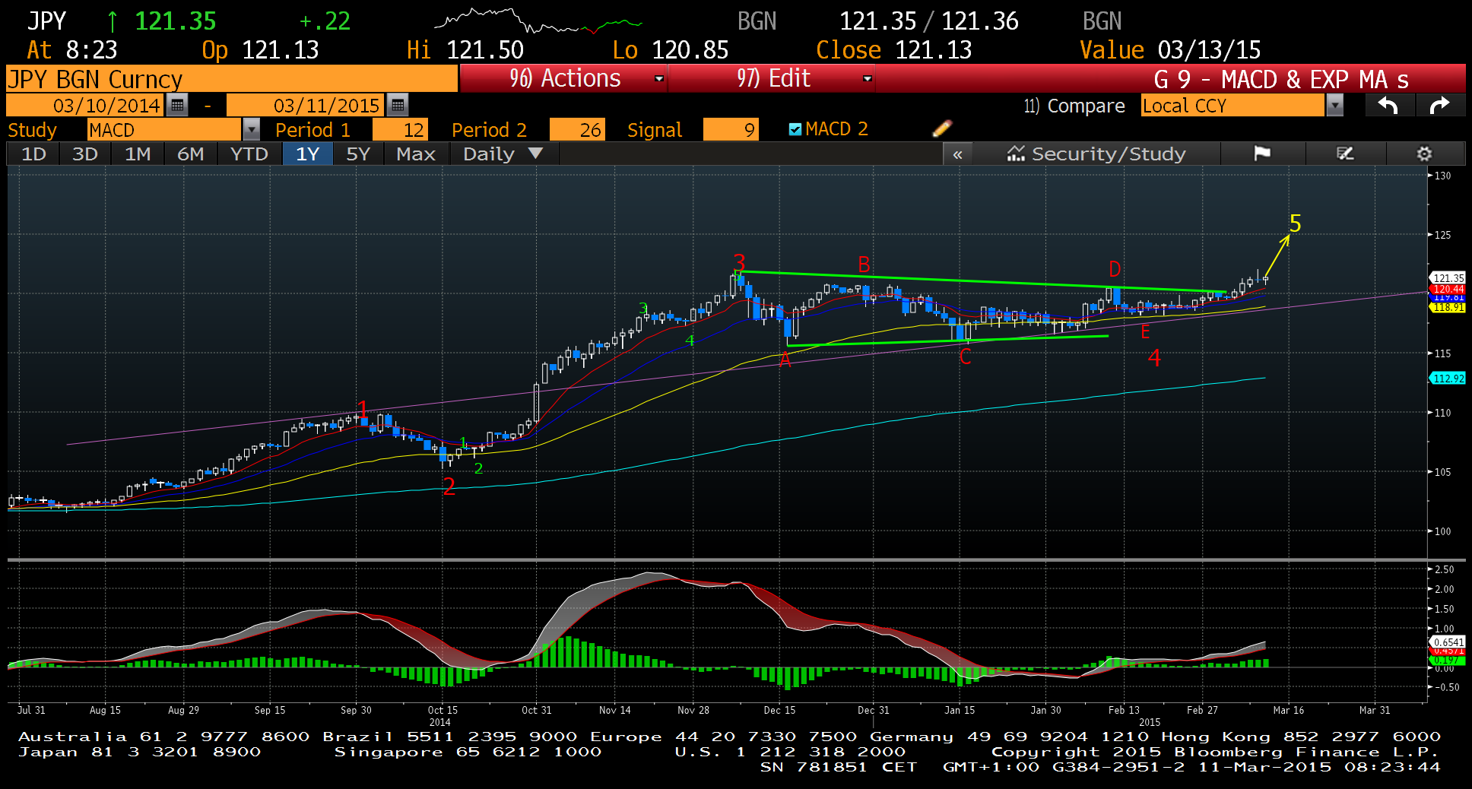Viewport: 1472px width, 789px height.
Task: Click the 11) Compare link
Action: point(1074,106)
